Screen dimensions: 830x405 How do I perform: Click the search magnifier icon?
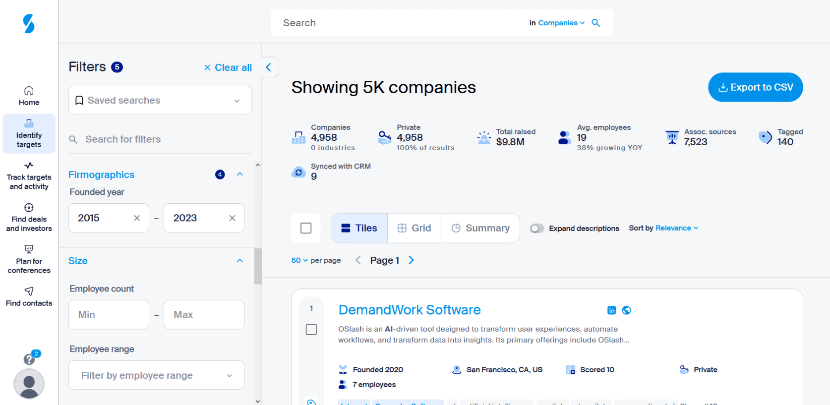596,23
